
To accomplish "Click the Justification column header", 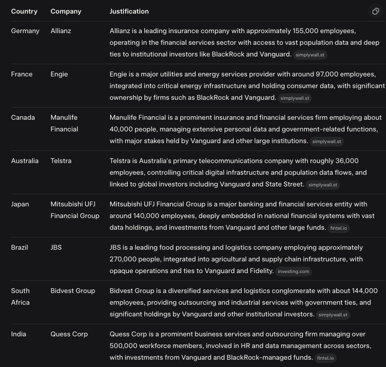I will (x=129, y=11).
